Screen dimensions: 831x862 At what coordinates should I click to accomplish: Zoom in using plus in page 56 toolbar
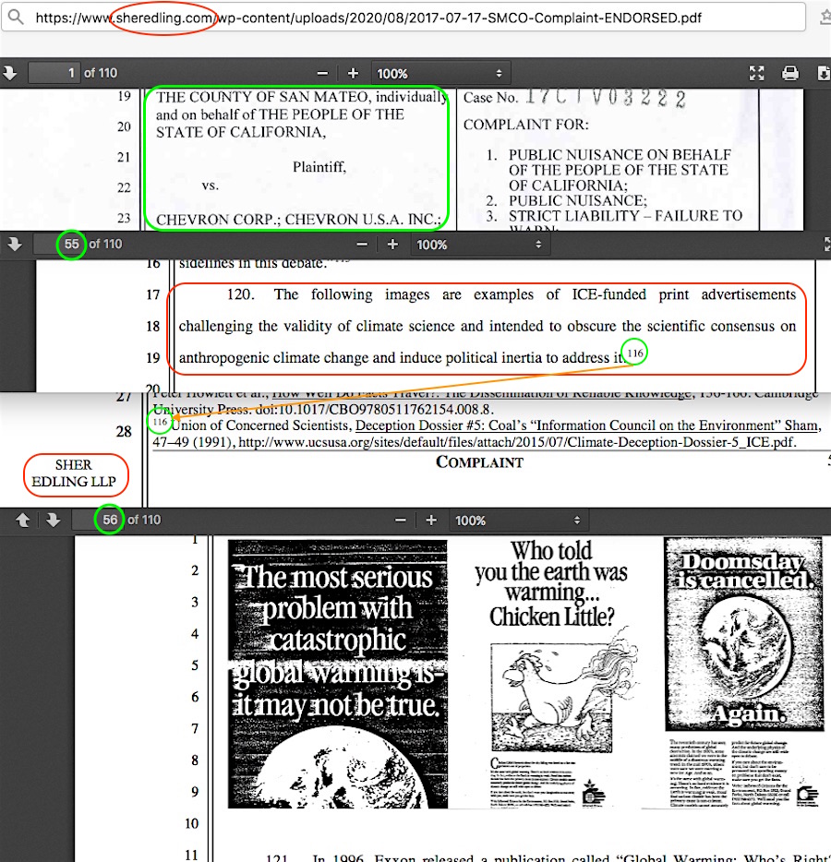431,520
